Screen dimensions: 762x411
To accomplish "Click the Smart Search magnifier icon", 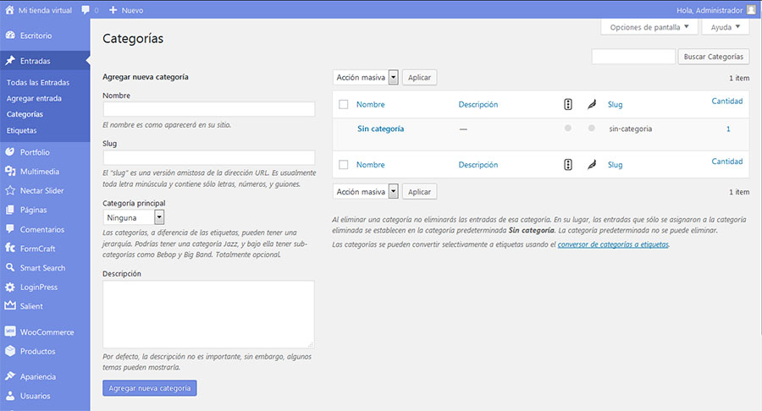I will (x=10, y=267).
